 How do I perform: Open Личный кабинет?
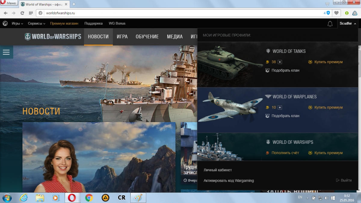tap(218, 170)
